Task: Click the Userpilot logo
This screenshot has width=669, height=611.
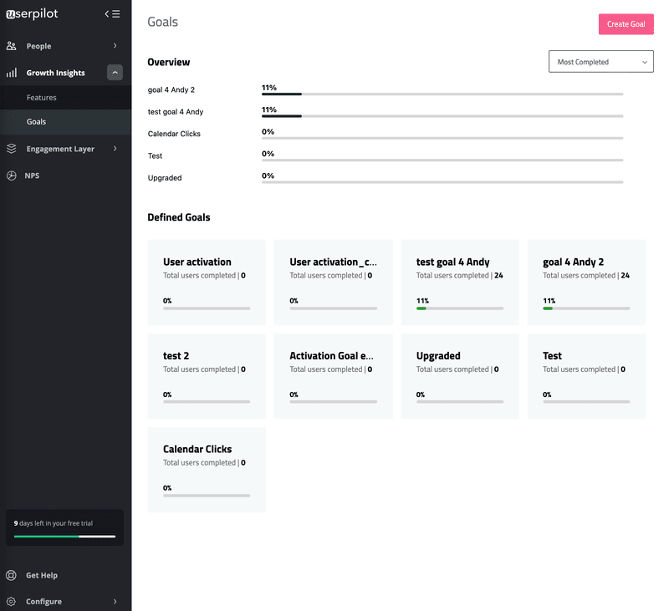Action: pos(33,13)
